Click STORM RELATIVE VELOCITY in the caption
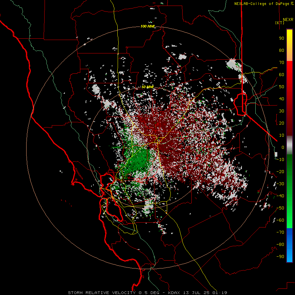The height and width of the screenshot is (295, 295). click(x=102, y=293)
